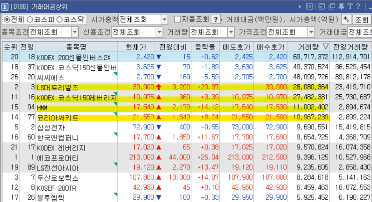Screen dimensions: 372x202
Task: Click the 44,000 change amount for 에코프로머티
Action: click(x=179, y=157)
